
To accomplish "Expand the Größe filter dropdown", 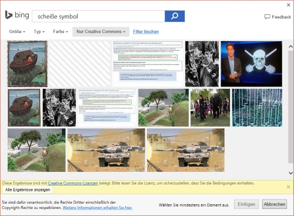I will click(17, 32).
